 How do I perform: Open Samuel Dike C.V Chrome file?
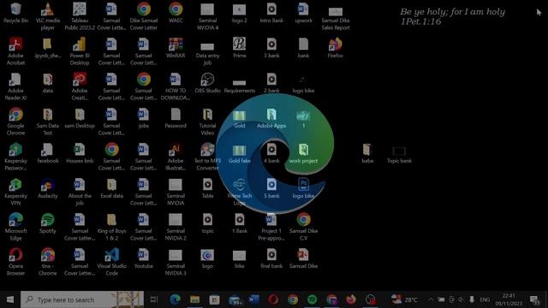point(303,227)
